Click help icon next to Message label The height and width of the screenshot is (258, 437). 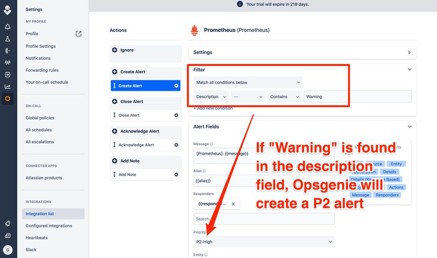[211, 144]
